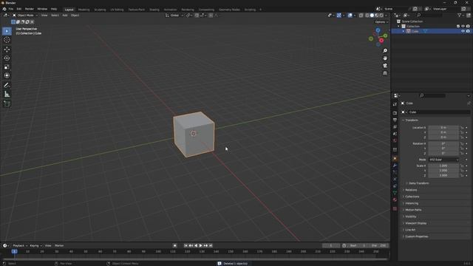Open Global transform orientation dropdown
The width and height of the screenshot is (473, 266).
(174, 16)
